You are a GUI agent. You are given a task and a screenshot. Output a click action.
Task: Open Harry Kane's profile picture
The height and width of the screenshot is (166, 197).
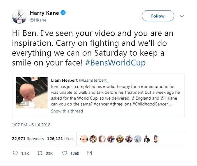(x=20, y=16)
